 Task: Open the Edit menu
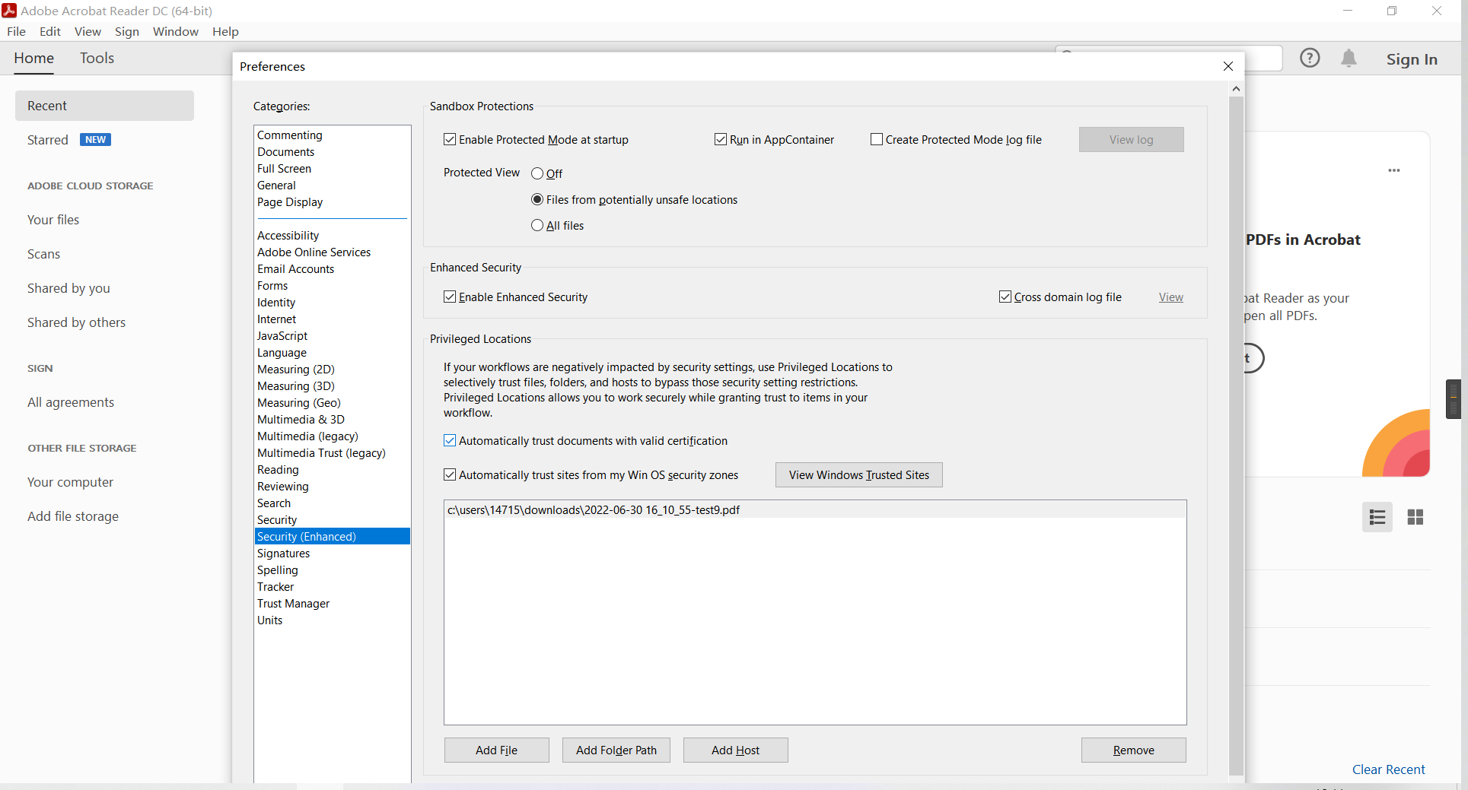coord(49,31)
